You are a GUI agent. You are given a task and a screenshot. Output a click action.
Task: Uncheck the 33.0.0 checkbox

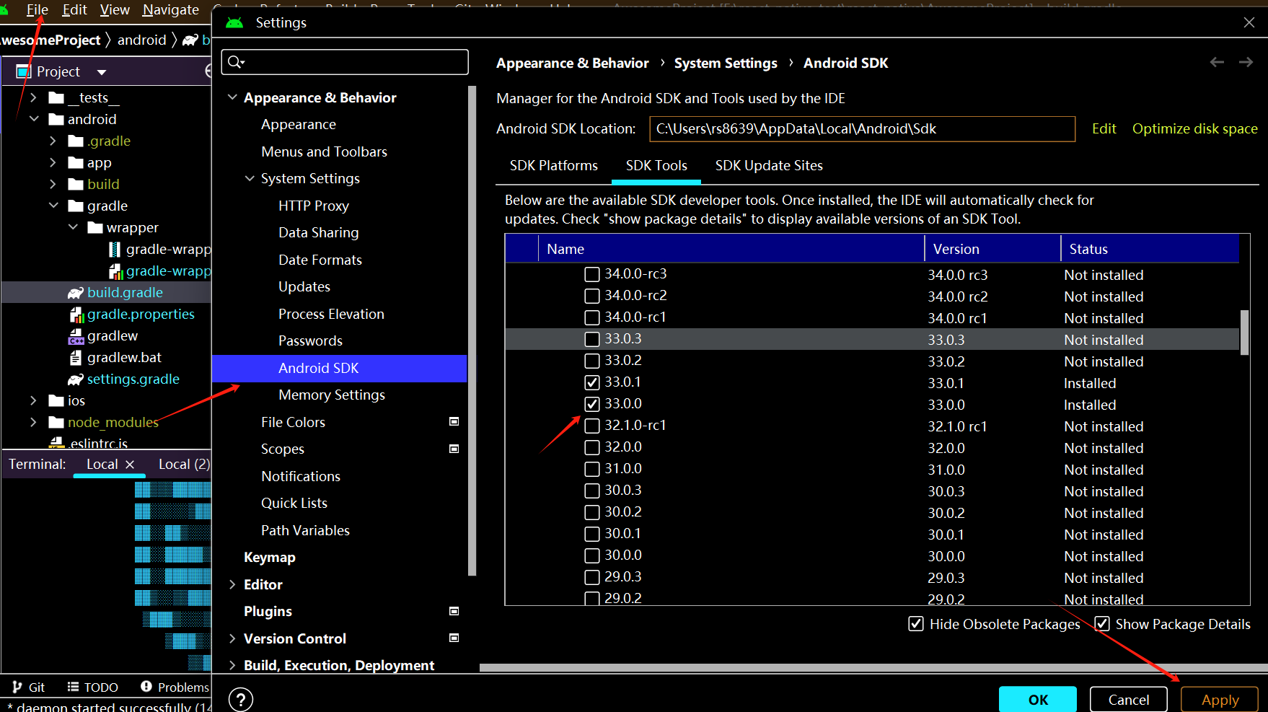click(x=592, y=404)
